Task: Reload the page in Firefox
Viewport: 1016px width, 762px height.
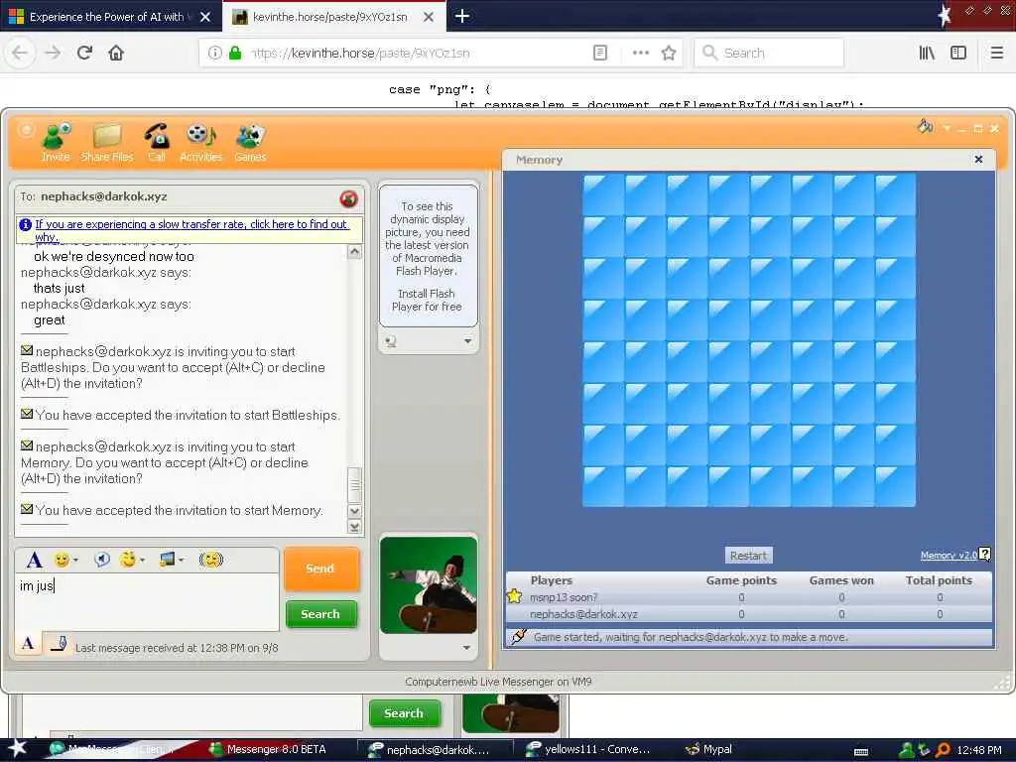Action: (x=84, y=54)
